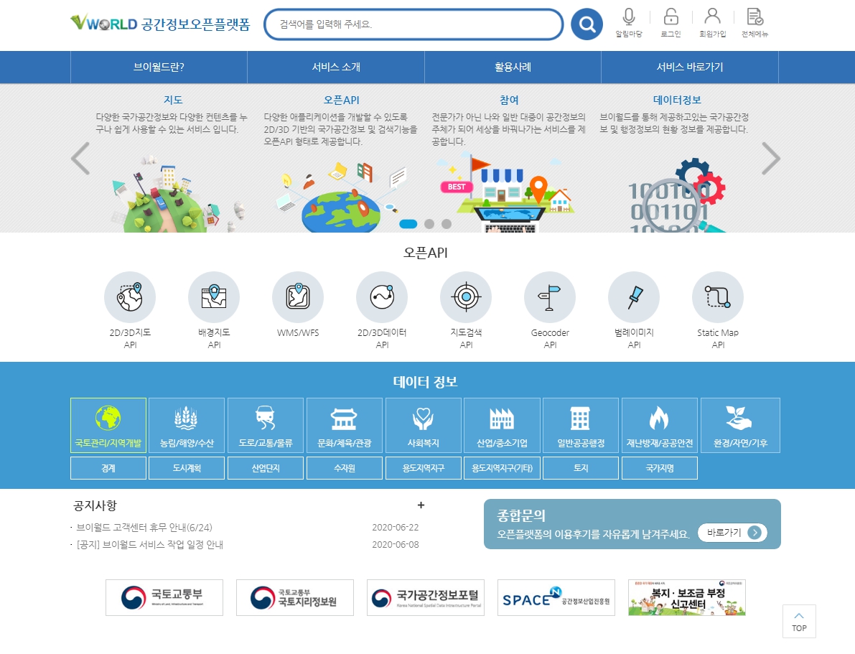Open the 복지·보조금 부정 신고센터 banner
The image size is (855, 654).
pos(687,597)
